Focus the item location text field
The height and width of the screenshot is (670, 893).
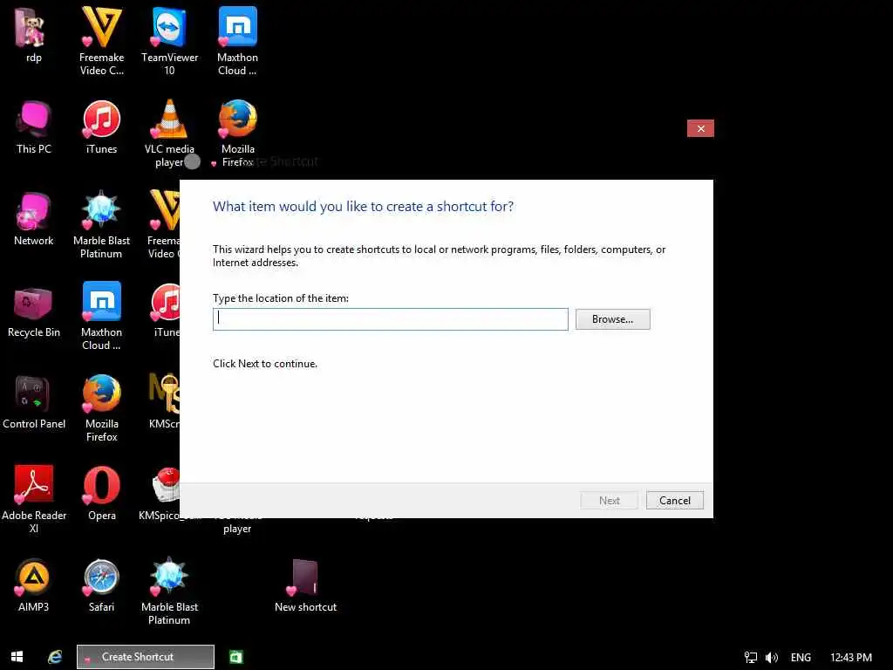point(390,319)
